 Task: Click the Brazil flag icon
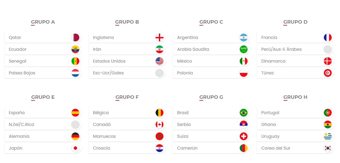point(244,113)
